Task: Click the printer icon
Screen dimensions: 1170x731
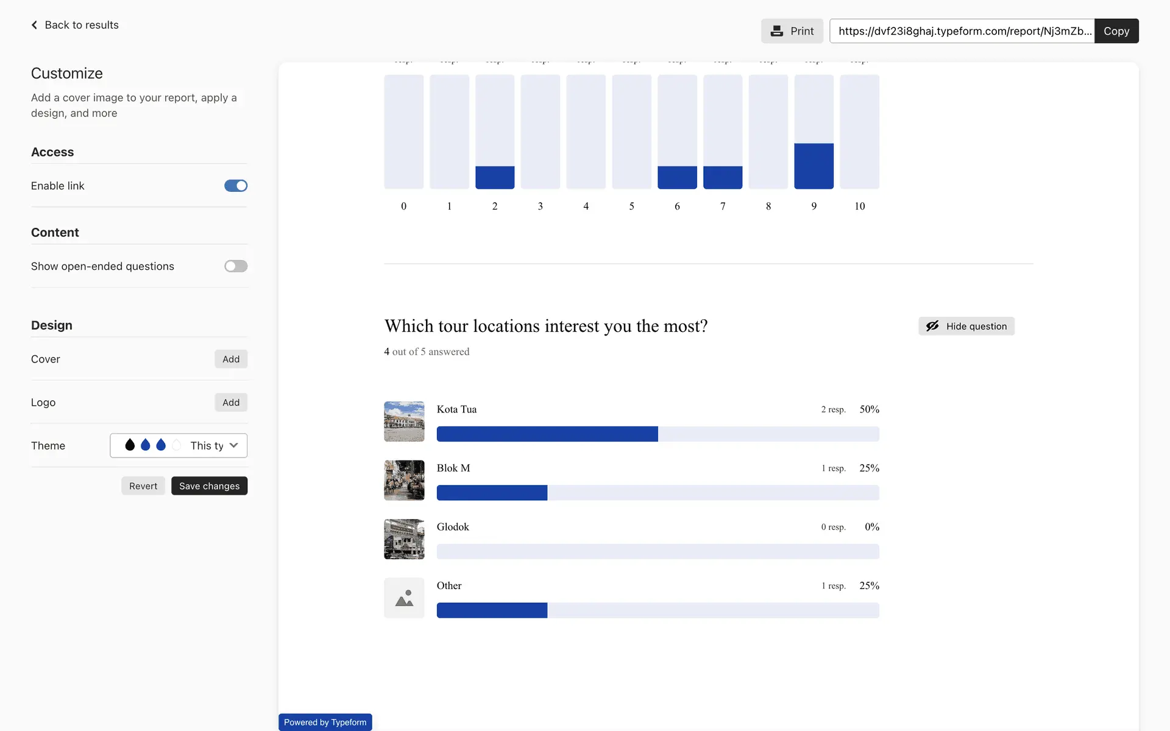Action: click(776, 31)
